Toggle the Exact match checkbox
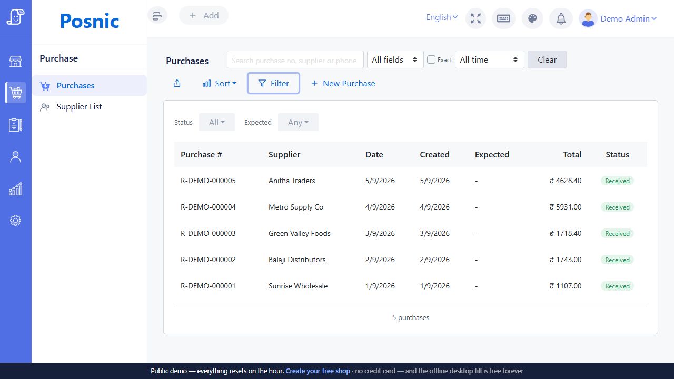 tap(431, 59)
